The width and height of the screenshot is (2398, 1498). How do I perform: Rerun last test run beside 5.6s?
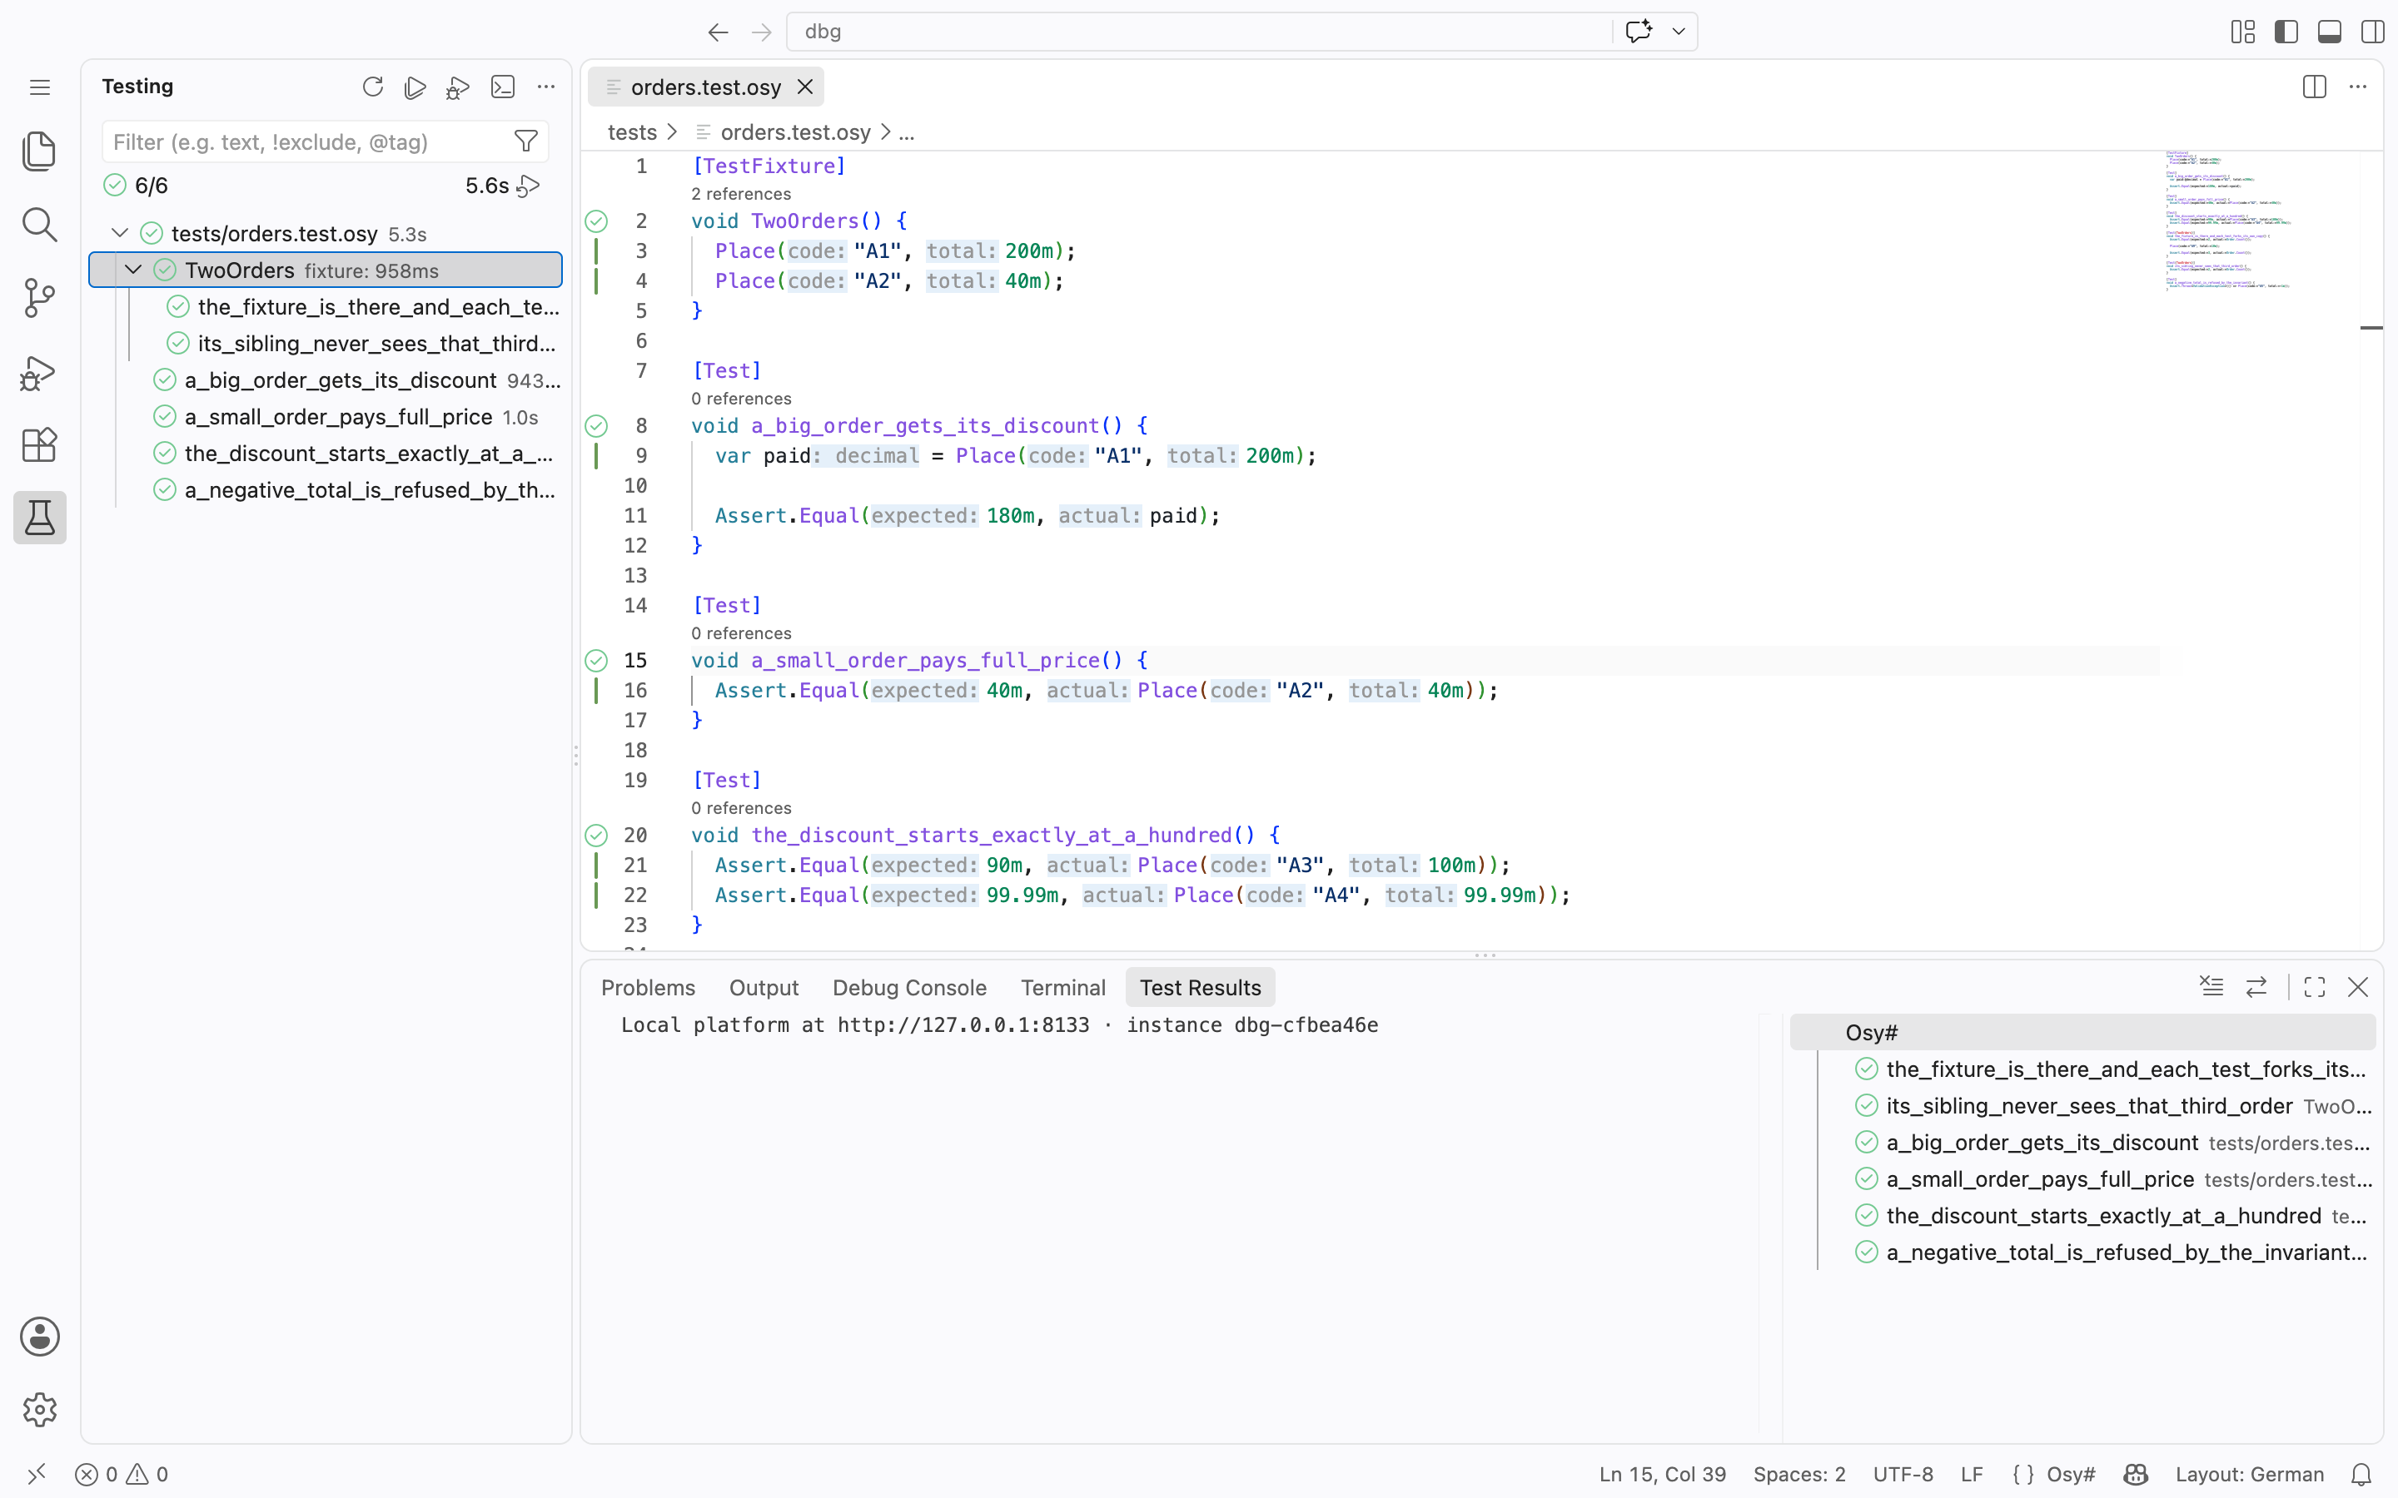click(x=530, y=186)
